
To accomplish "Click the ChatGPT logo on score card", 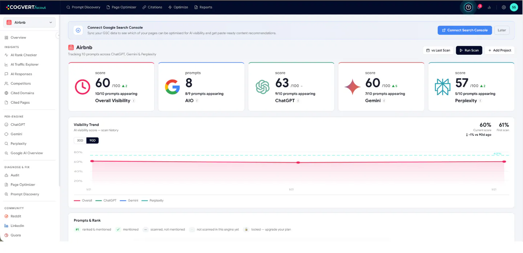I will (x=263, y=87).
